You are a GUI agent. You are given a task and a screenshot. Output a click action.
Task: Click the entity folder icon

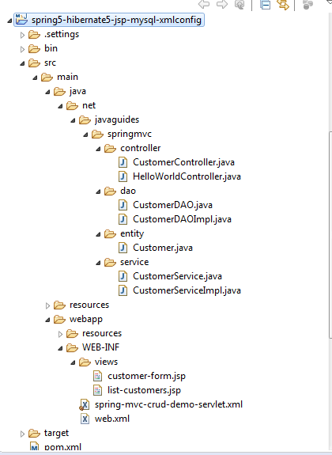[110, 234]
